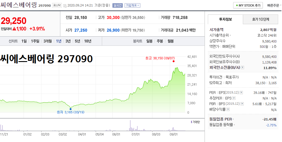Click the blue 최저 3,165 chart marker

(x=71, y=109)
